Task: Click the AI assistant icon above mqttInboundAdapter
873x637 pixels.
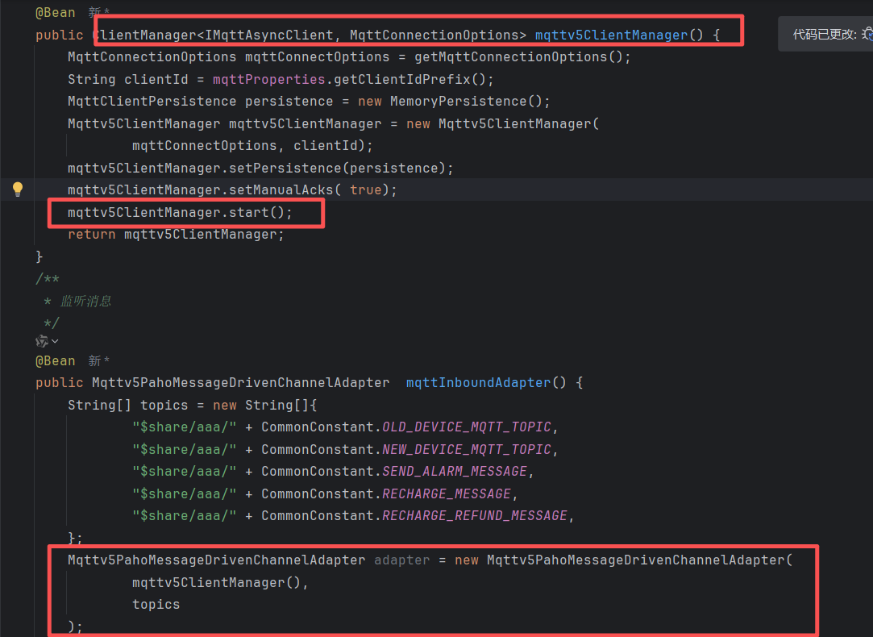Action: pyautogui.click(x=42, y=341)
